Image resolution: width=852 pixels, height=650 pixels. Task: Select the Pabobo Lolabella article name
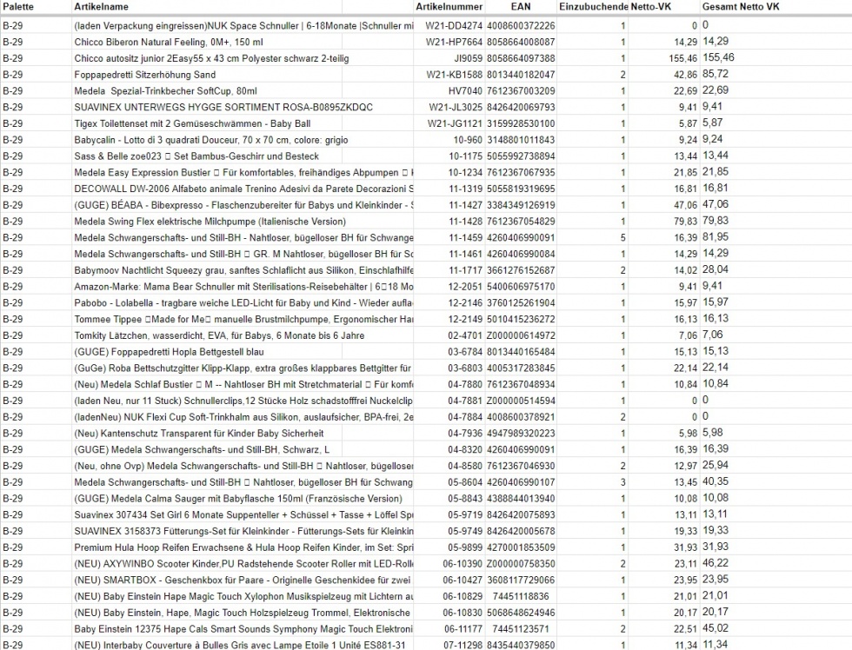click(x=243, y=302)
